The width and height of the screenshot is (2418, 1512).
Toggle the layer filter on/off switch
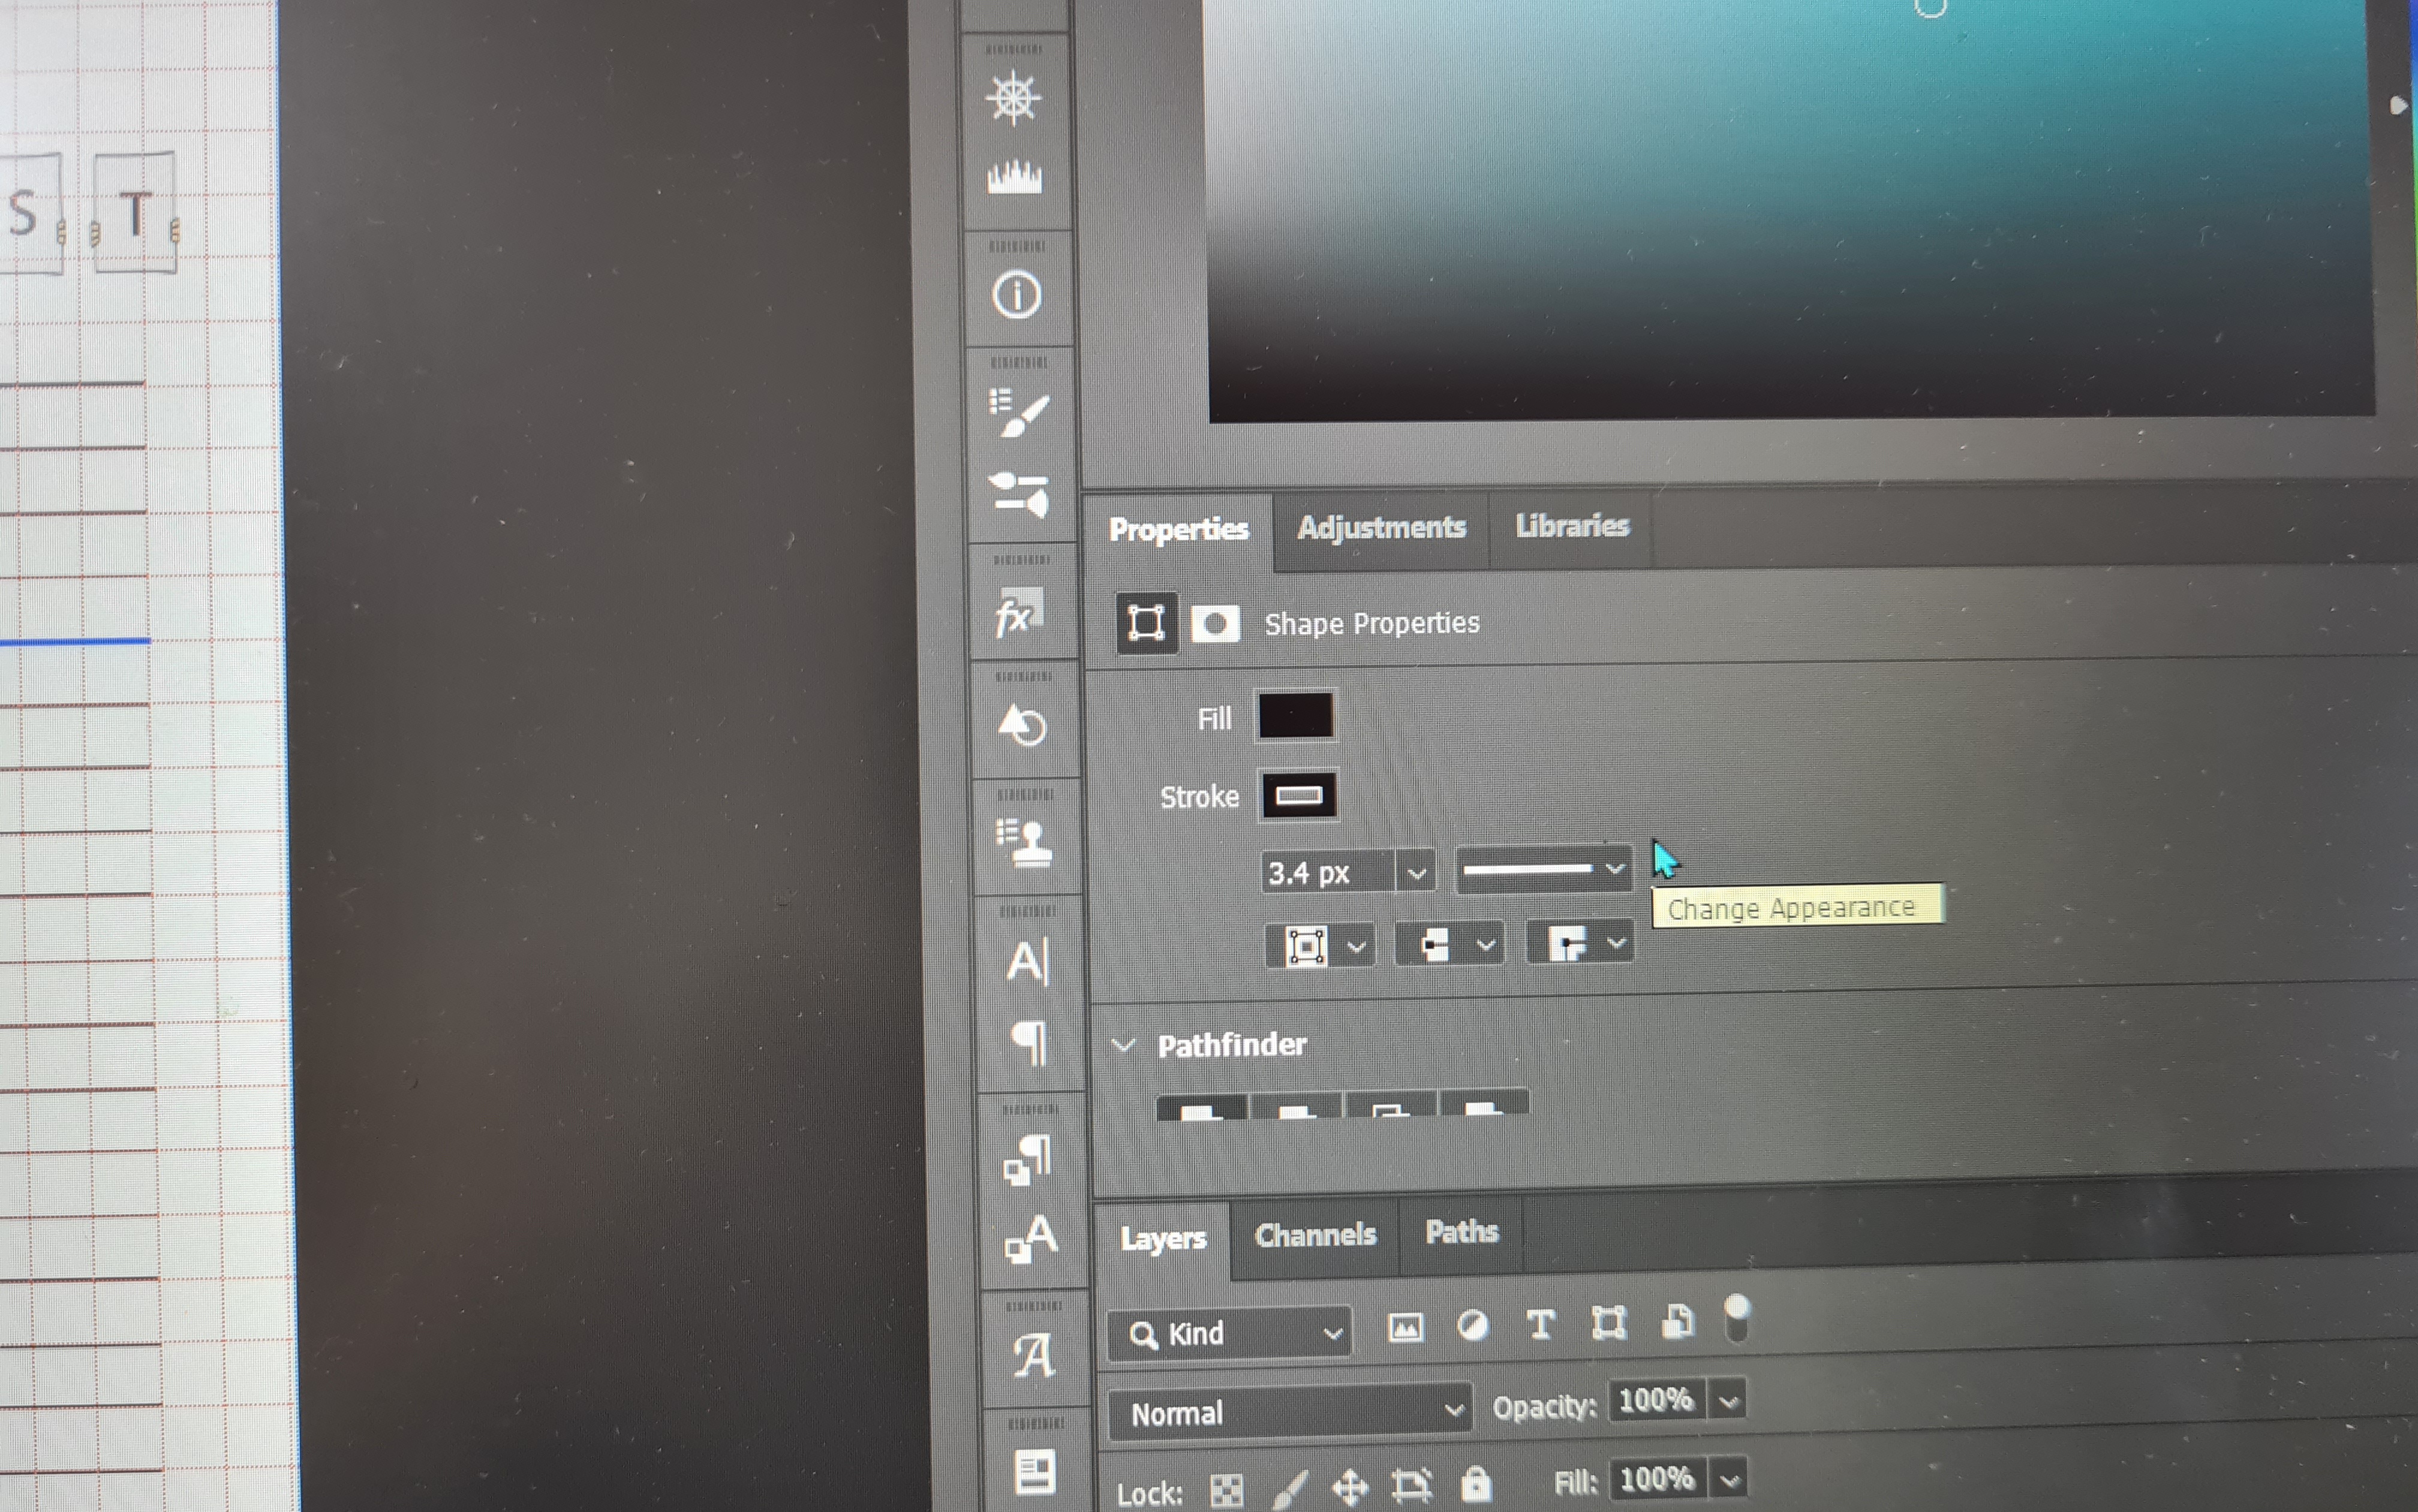tap(1737, 1318)
